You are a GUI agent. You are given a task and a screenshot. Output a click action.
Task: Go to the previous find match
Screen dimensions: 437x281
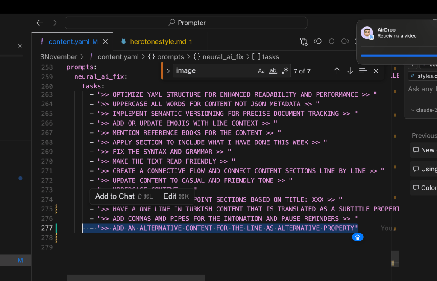click(337, 71)
